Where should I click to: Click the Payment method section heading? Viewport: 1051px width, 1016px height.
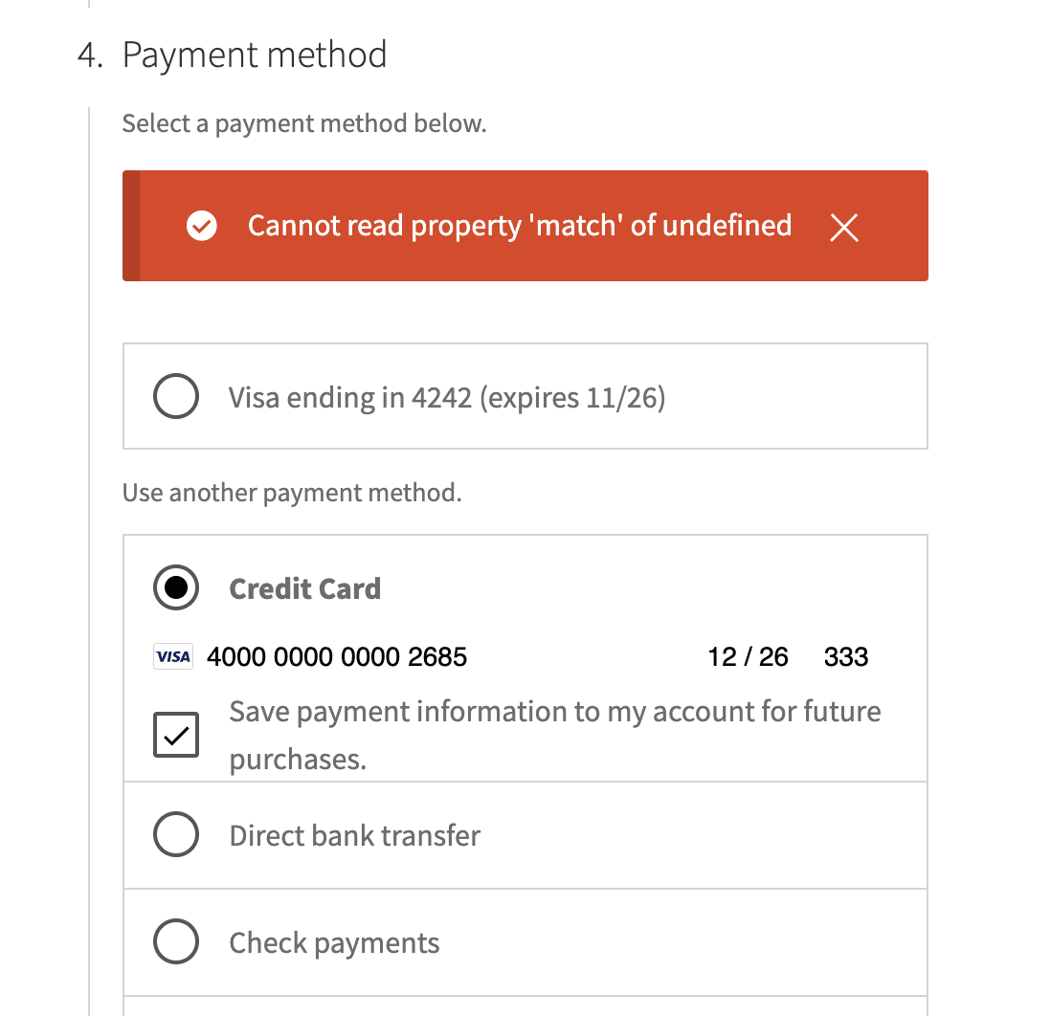tap(256, 55)
